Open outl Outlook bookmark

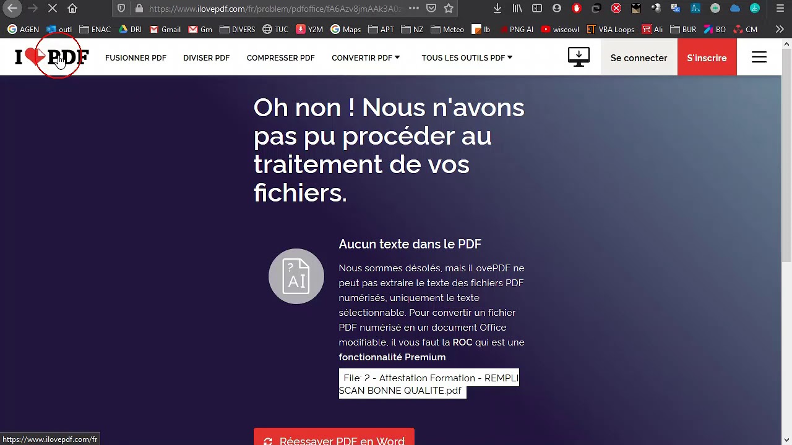click(59, 29)
